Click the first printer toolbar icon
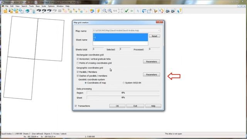 (167, 11)
